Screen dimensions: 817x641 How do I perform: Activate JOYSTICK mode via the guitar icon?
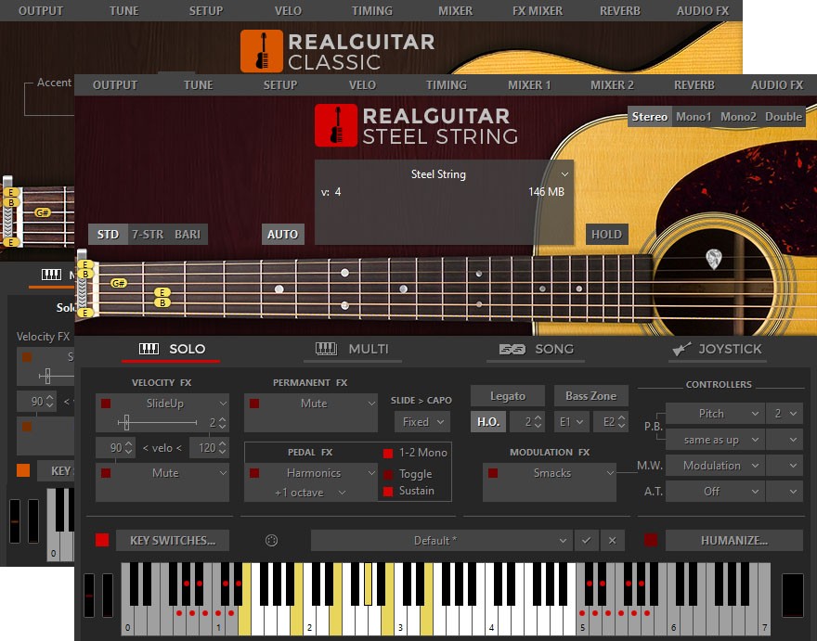[683, 350]
